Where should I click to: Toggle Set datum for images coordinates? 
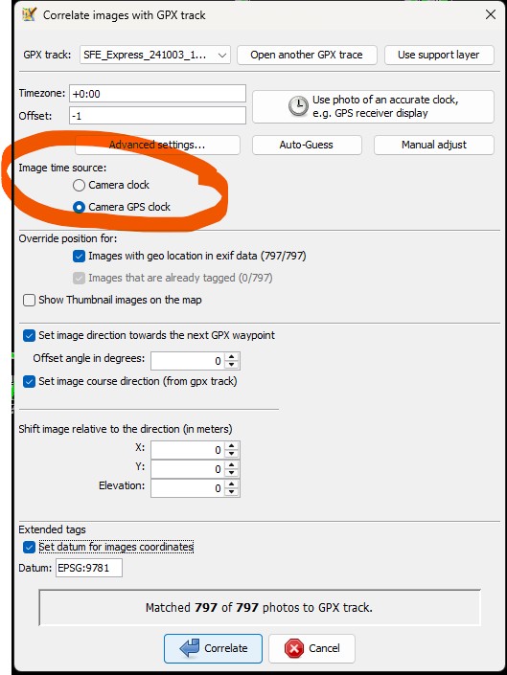click(x=29, y=547)
